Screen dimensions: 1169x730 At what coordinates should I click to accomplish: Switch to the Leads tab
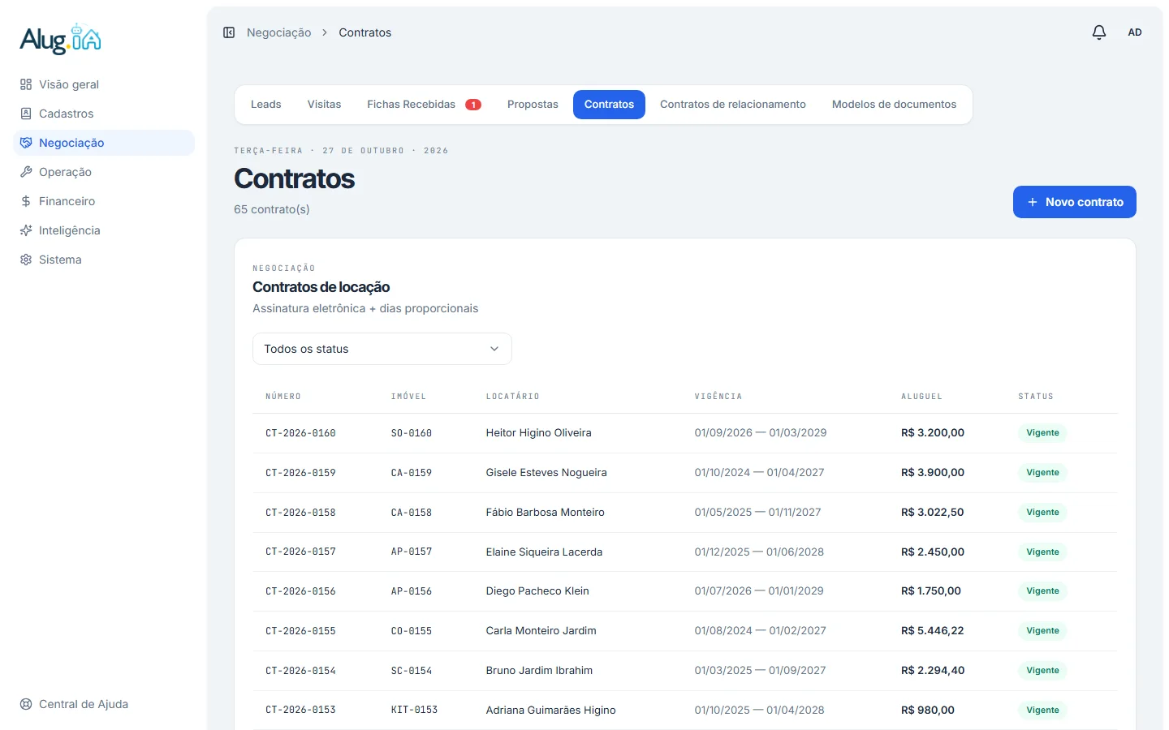pyautogui.click(x=266, y=105)
